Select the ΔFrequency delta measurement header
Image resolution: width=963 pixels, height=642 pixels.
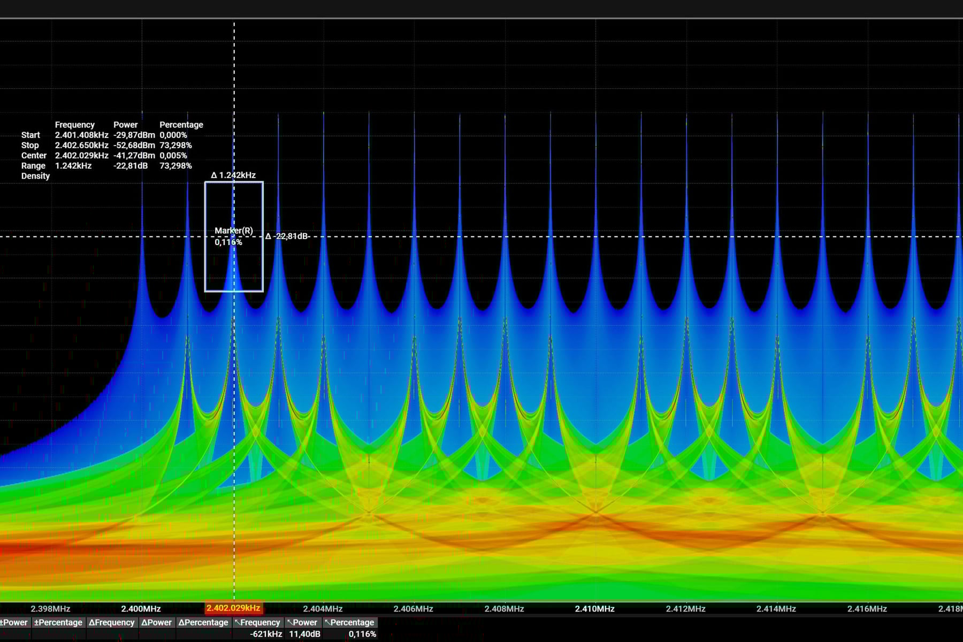[112, 622]
